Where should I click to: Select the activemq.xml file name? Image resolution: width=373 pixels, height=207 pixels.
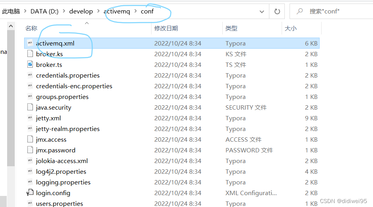(x=55, y=43)
